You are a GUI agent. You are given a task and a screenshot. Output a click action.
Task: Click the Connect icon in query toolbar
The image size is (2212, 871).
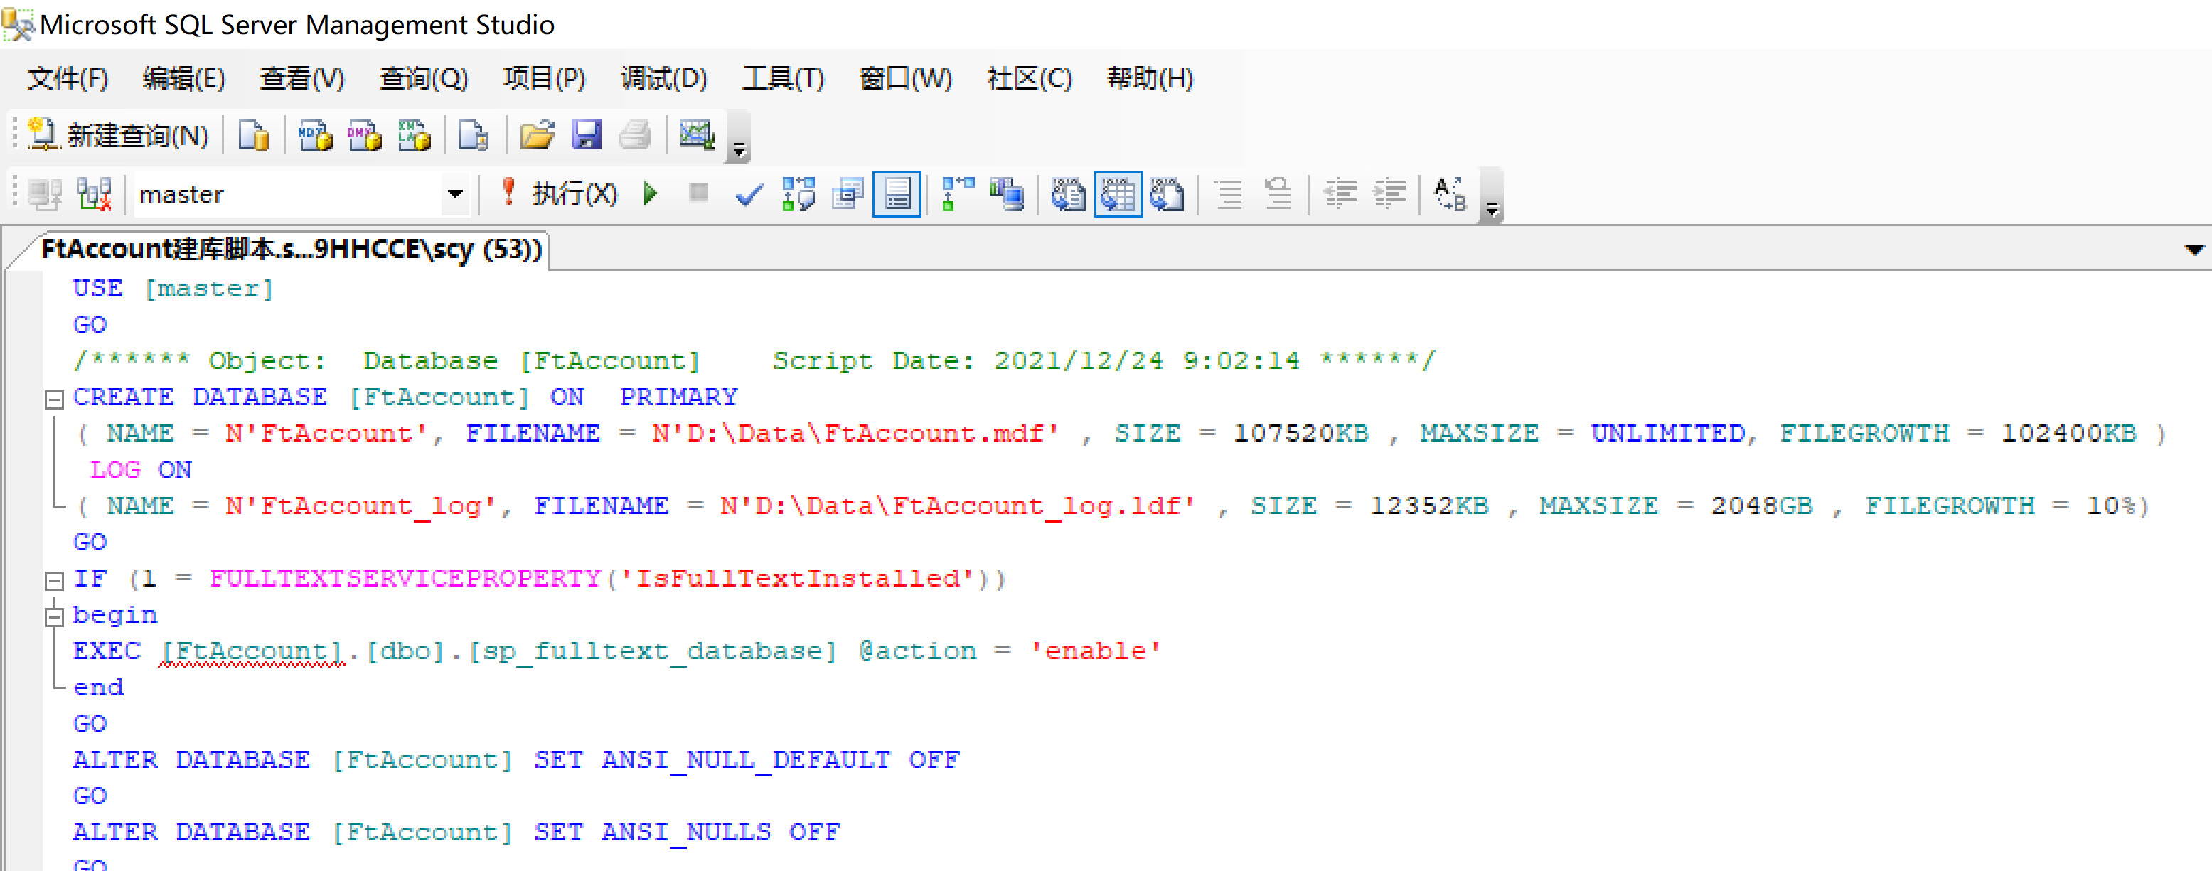click(x=45, y=194)
